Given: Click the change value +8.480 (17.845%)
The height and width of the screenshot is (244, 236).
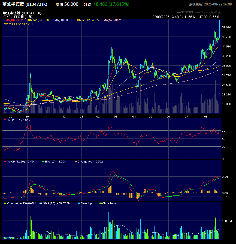Looking at the screenshot, I should coord(111,4).
